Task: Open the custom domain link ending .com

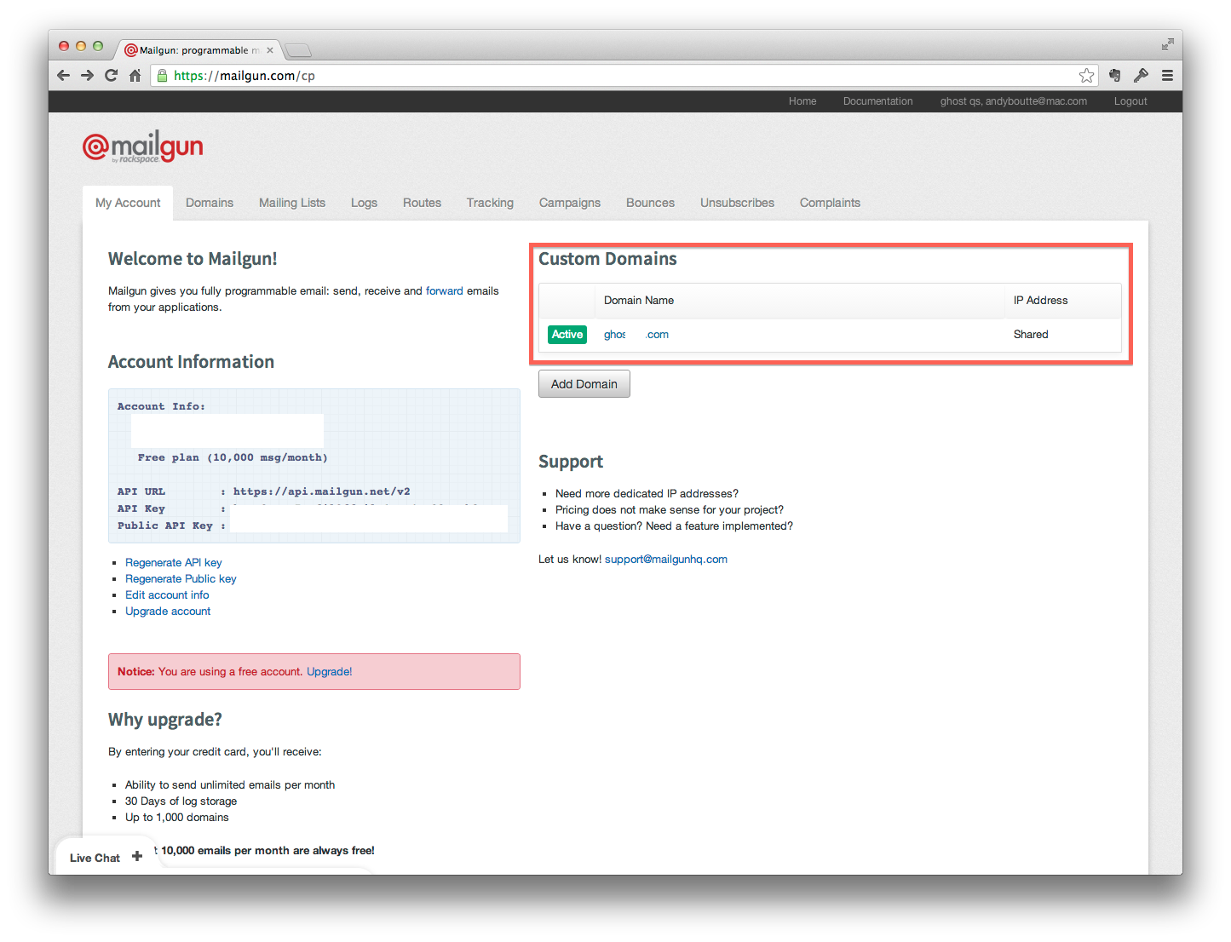Action: (x=636, y=335)
